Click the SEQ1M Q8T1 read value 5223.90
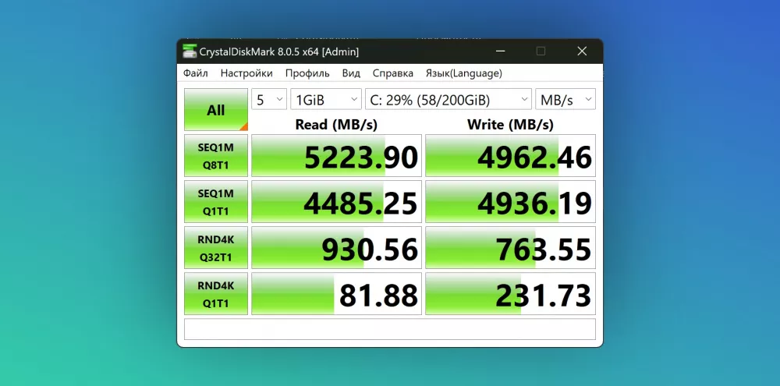 pos(337,156)
